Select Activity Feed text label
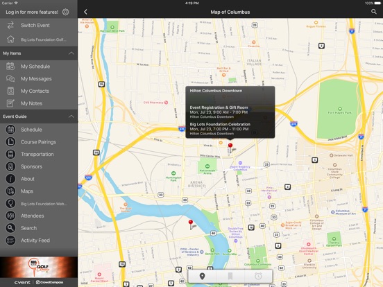This screenshot has width=383, height=287. [35, 241]
